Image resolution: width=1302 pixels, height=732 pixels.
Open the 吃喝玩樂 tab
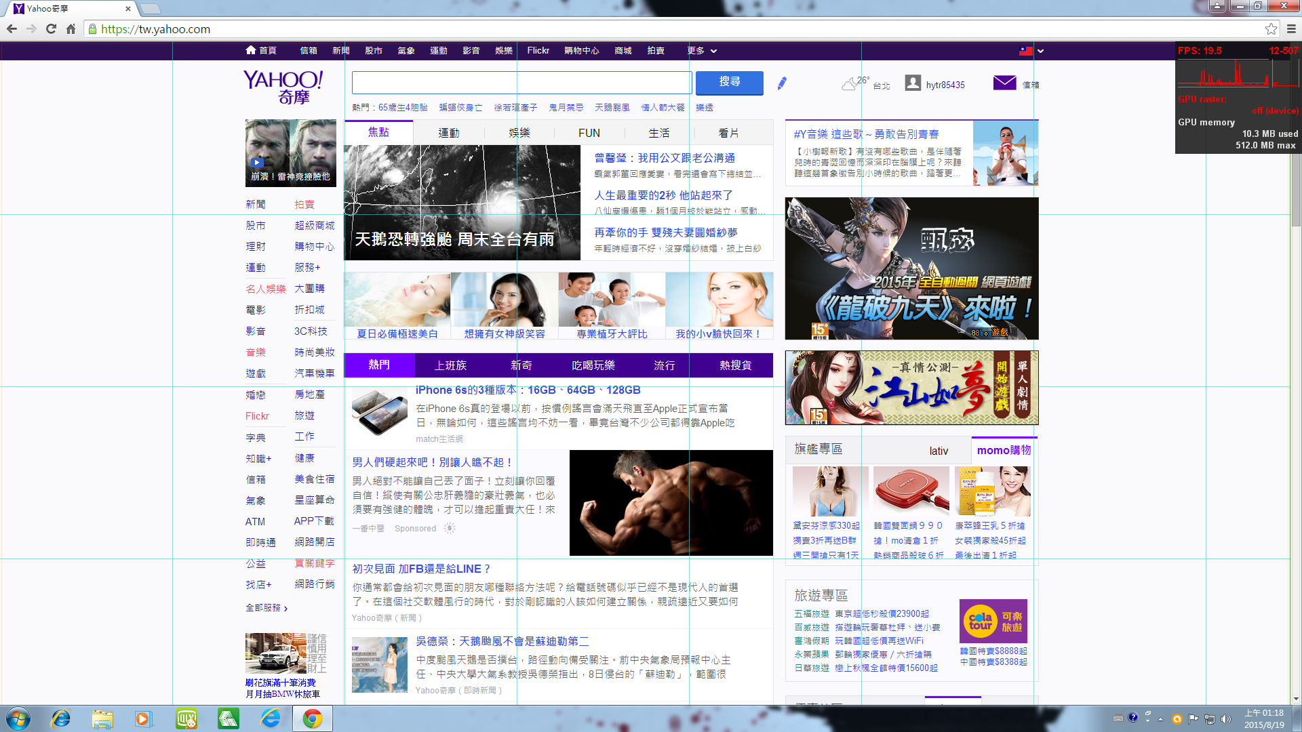[x=593, y=365]
